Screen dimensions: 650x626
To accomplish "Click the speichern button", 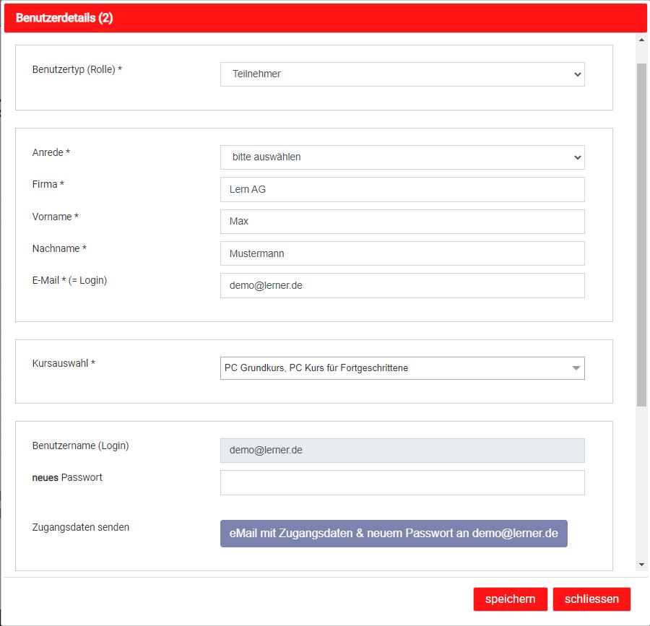I will point(511,599).
